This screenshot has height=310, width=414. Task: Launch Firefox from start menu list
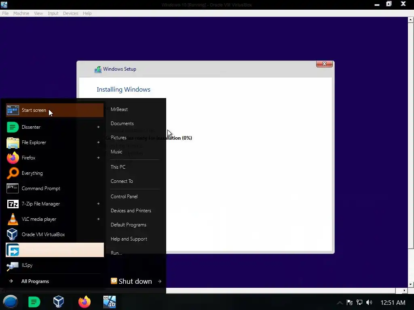(x=55, y=158)
